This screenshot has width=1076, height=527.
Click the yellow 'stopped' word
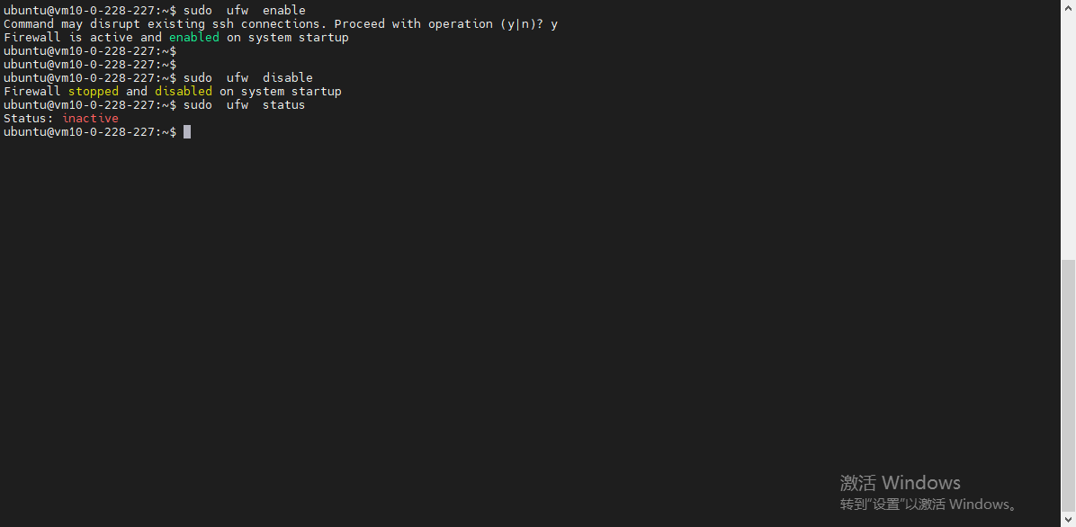pos(93,92)
